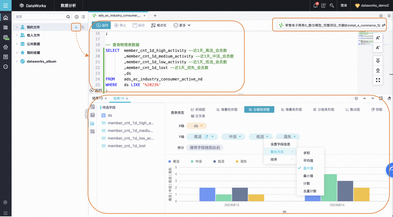The height and width of the screenshot is (217, 393).
Task: Open SQL view icon in results panel
Action: click(92, 131)
